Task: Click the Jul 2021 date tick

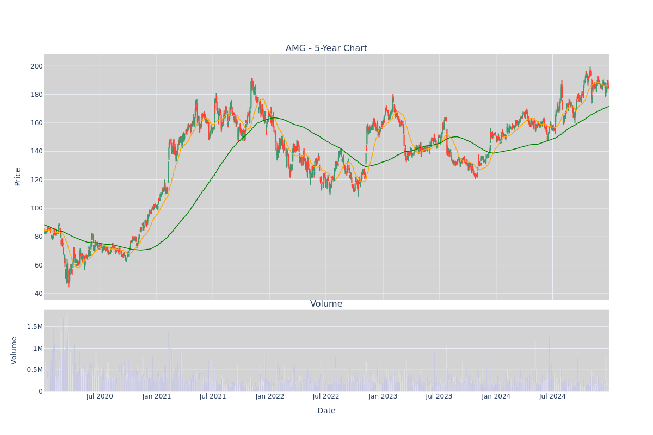Action: [x=213, y=396]
